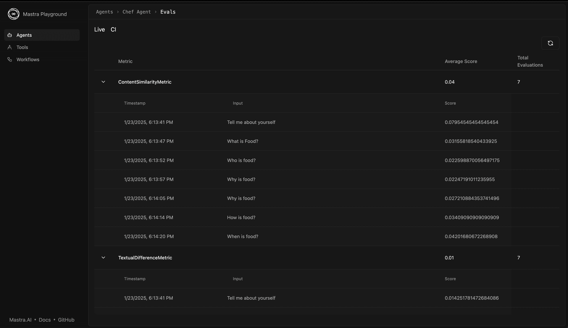Click the Tools icon in sidebar
The height and width of the screenshot is (328, 568).
coord(10,47)
